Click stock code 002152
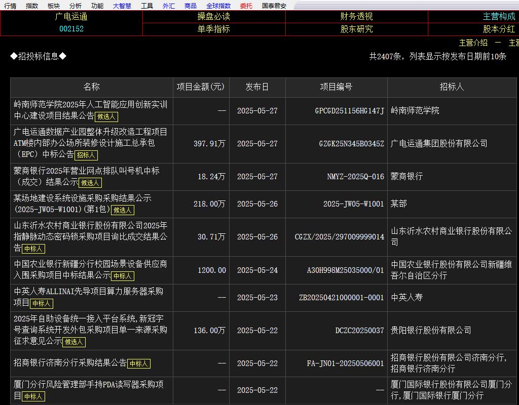Screen dimensions: 519x405 click(71, 29)
